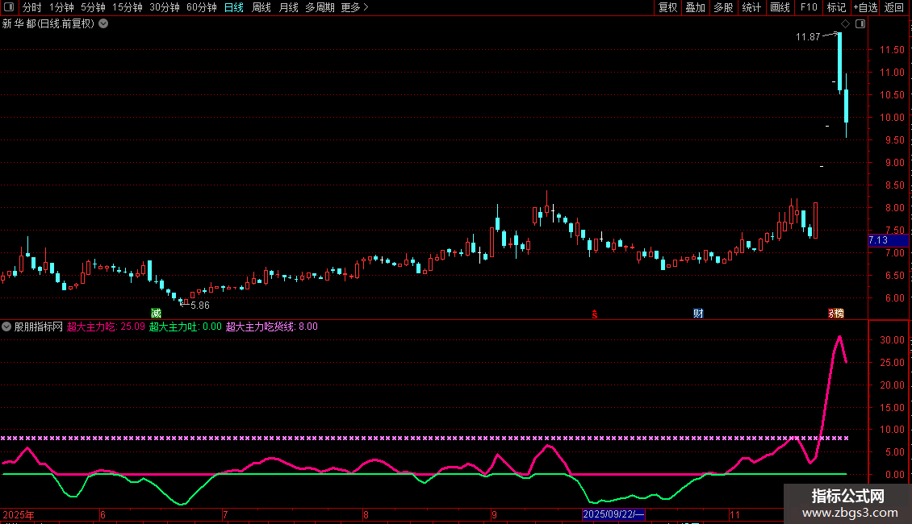The width and height of the screenshot is (912, 524).
Task: Click the 超大主力吐 indicator value label
Action: [x=186, y=326]
